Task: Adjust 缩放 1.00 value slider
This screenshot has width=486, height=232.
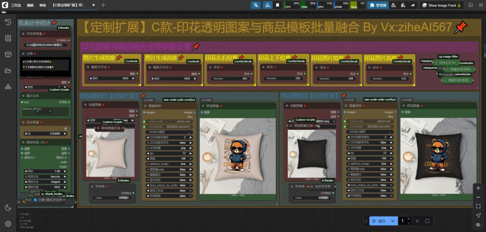Action: click(45, 171)
